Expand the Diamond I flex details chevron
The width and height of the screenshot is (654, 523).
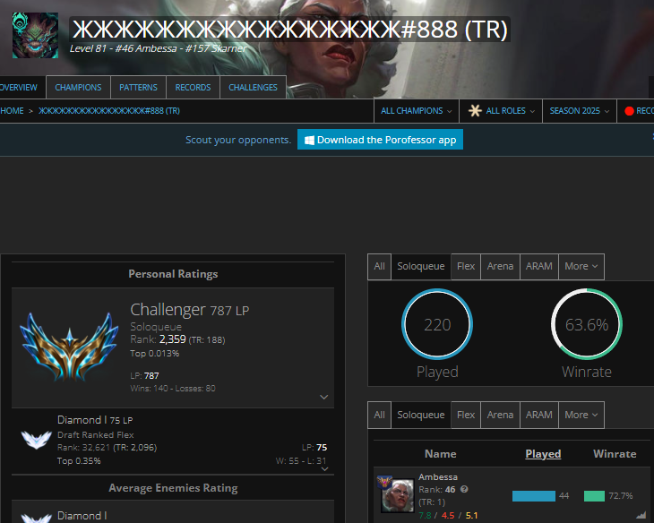pos(325,469)
